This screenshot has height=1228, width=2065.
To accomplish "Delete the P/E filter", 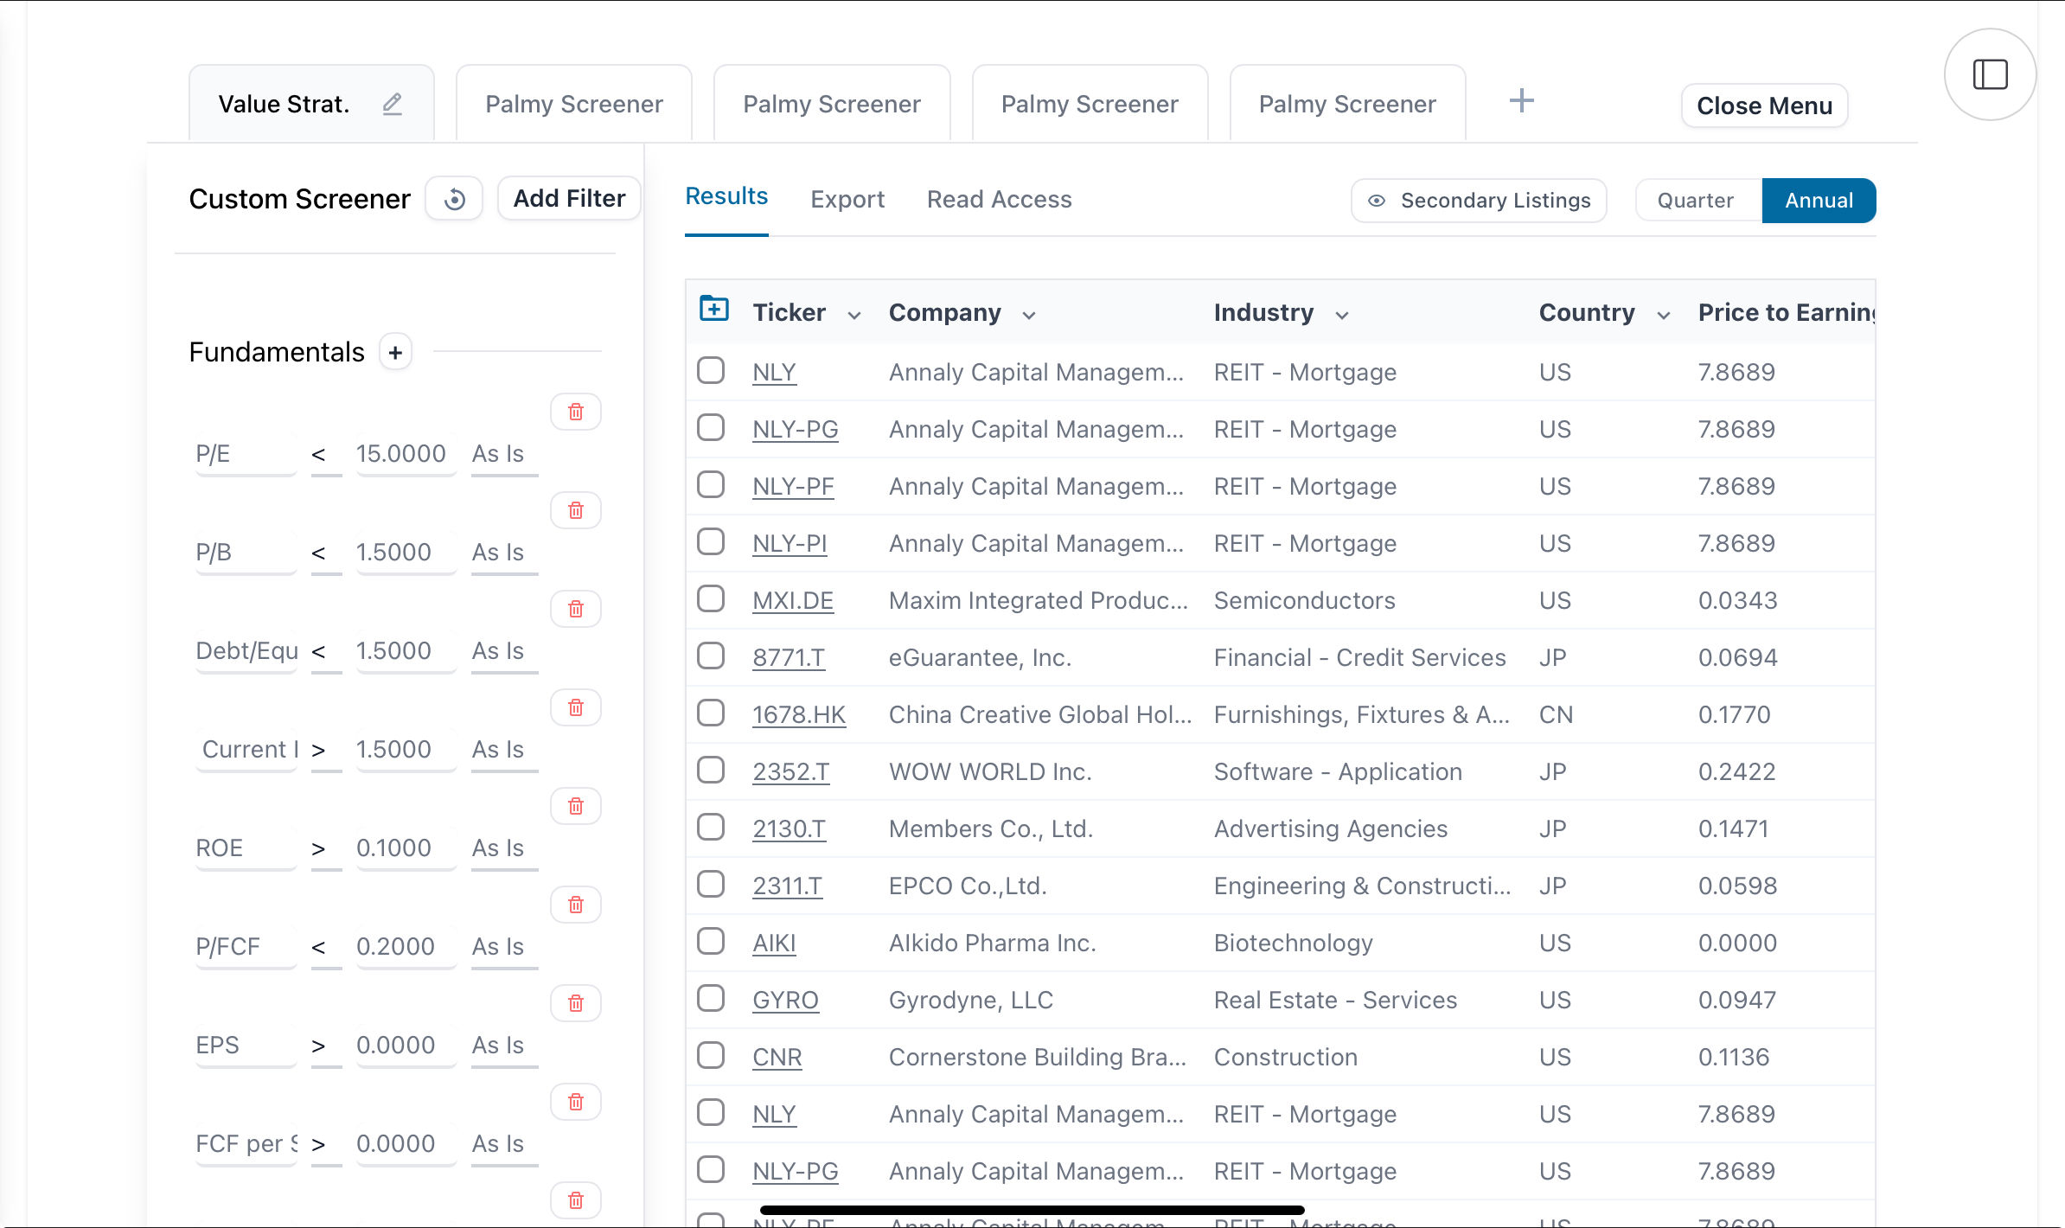I will tap(576, 412).
